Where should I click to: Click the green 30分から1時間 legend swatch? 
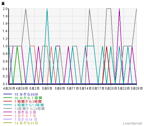click(x=7, y=98)
